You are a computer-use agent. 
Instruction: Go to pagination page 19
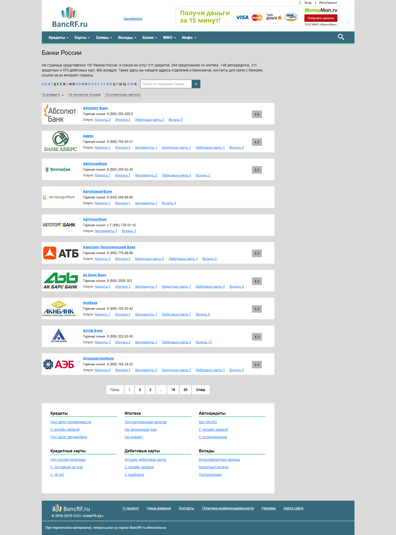coord(173,390)
